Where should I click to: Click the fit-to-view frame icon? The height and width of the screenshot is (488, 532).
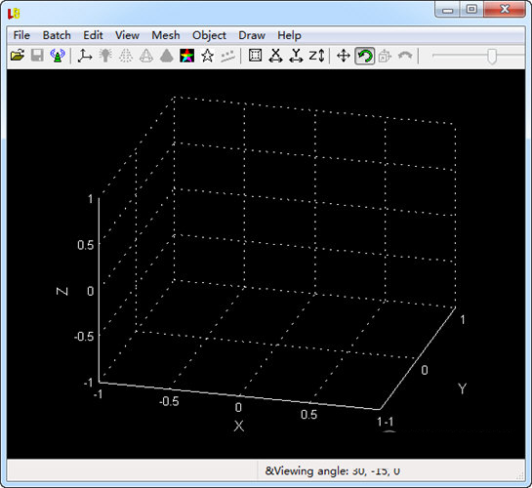(255, 56)
